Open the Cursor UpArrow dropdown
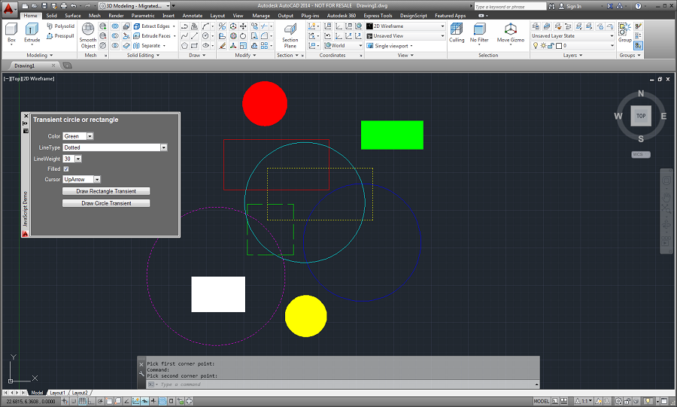 pos(81,179)
